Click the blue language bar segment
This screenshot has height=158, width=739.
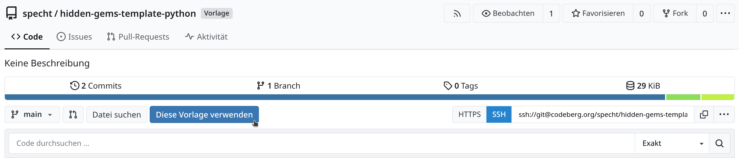335,97
